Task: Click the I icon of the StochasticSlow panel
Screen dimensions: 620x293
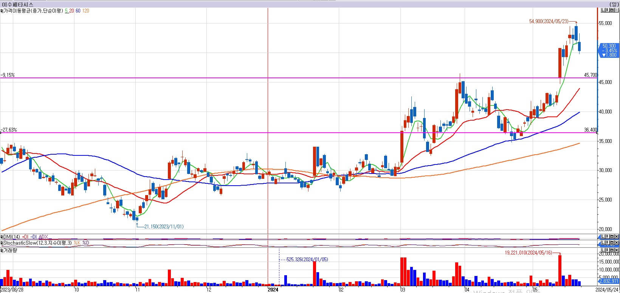Action: [x=607, y=242]
